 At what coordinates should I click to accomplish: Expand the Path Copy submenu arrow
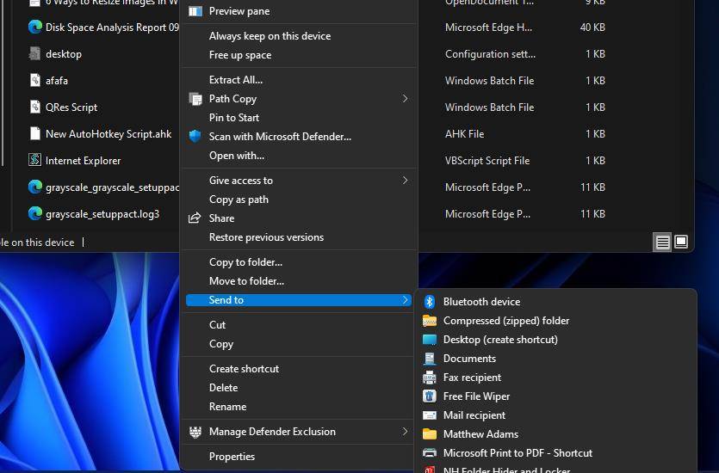(x=405, y=99)
